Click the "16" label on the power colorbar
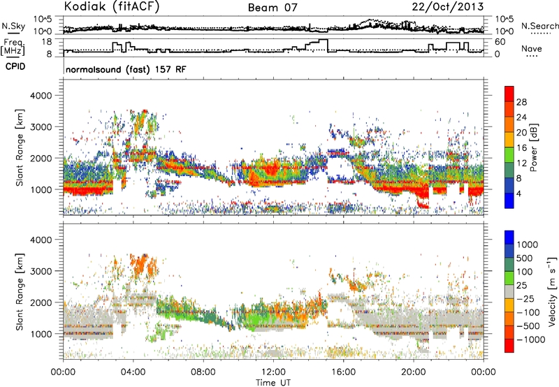 [521, 148]
